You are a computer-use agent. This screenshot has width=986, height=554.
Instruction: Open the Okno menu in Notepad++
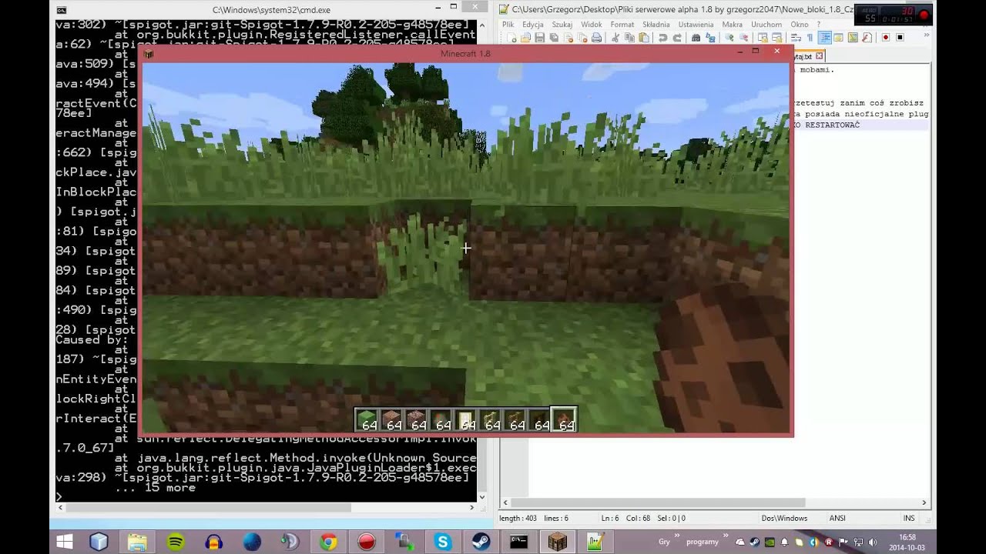[800, 25]
